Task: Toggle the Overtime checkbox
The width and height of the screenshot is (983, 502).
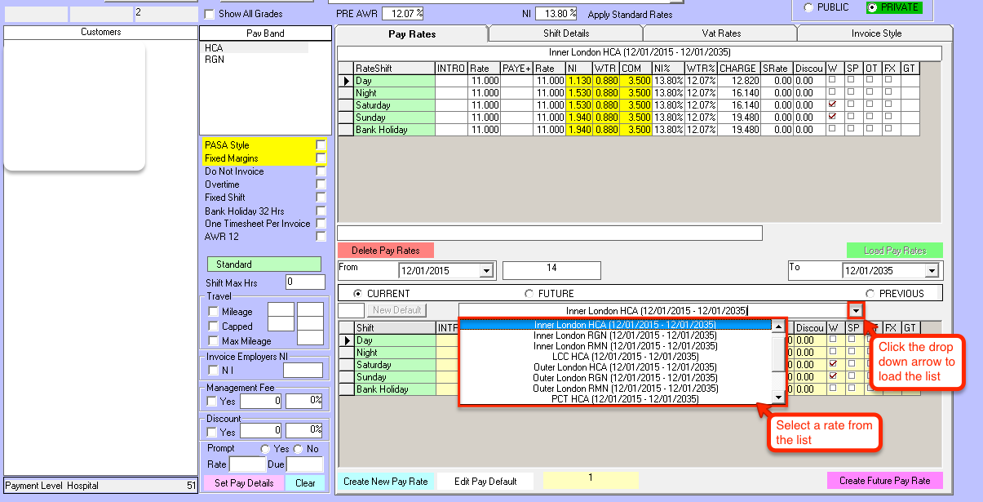Action: pyautogui.click(x=321, y=184)
